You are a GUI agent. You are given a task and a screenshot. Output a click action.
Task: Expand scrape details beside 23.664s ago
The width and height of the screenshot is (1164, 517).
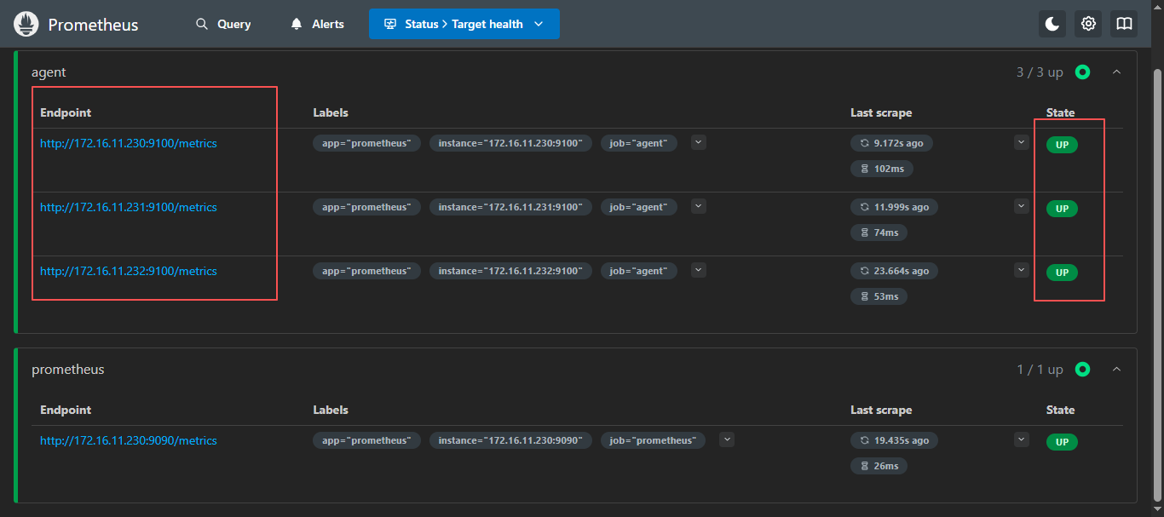pos(1022,270)
